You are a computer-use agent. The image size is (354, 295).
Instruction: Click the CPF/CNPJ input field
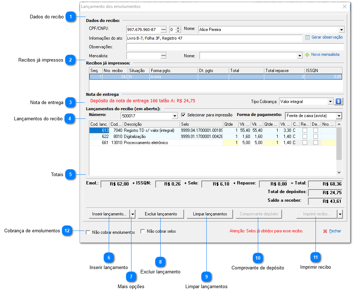point(143,30)
